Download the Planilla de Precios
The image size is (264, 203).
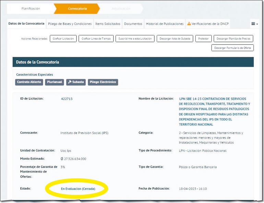click(233, 39)
